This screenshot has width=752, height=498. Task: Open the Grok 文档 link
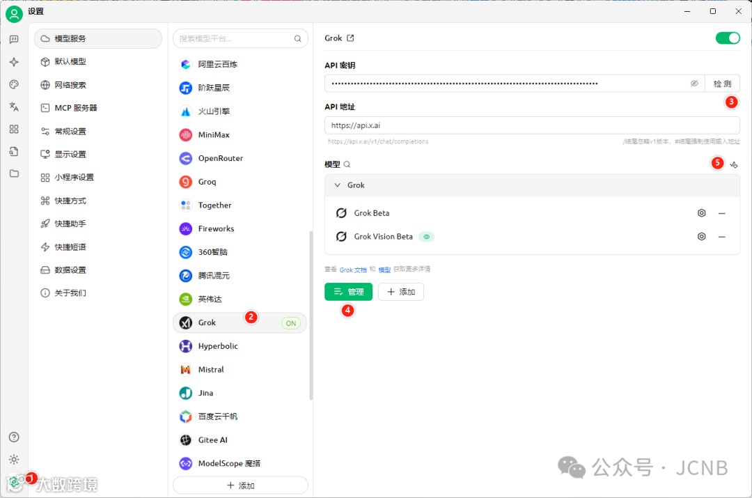353,270
